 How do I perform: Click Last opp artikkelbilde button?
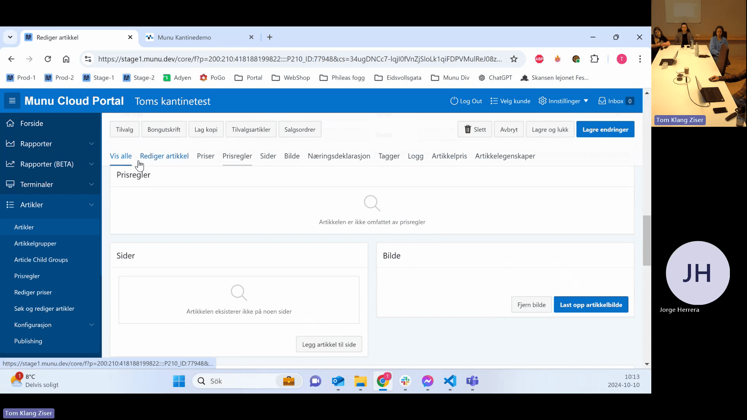coord(591,305)
